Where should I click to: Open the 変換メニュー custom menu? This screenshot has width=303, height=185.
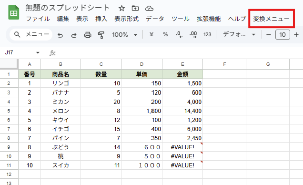tap(271, 19)
